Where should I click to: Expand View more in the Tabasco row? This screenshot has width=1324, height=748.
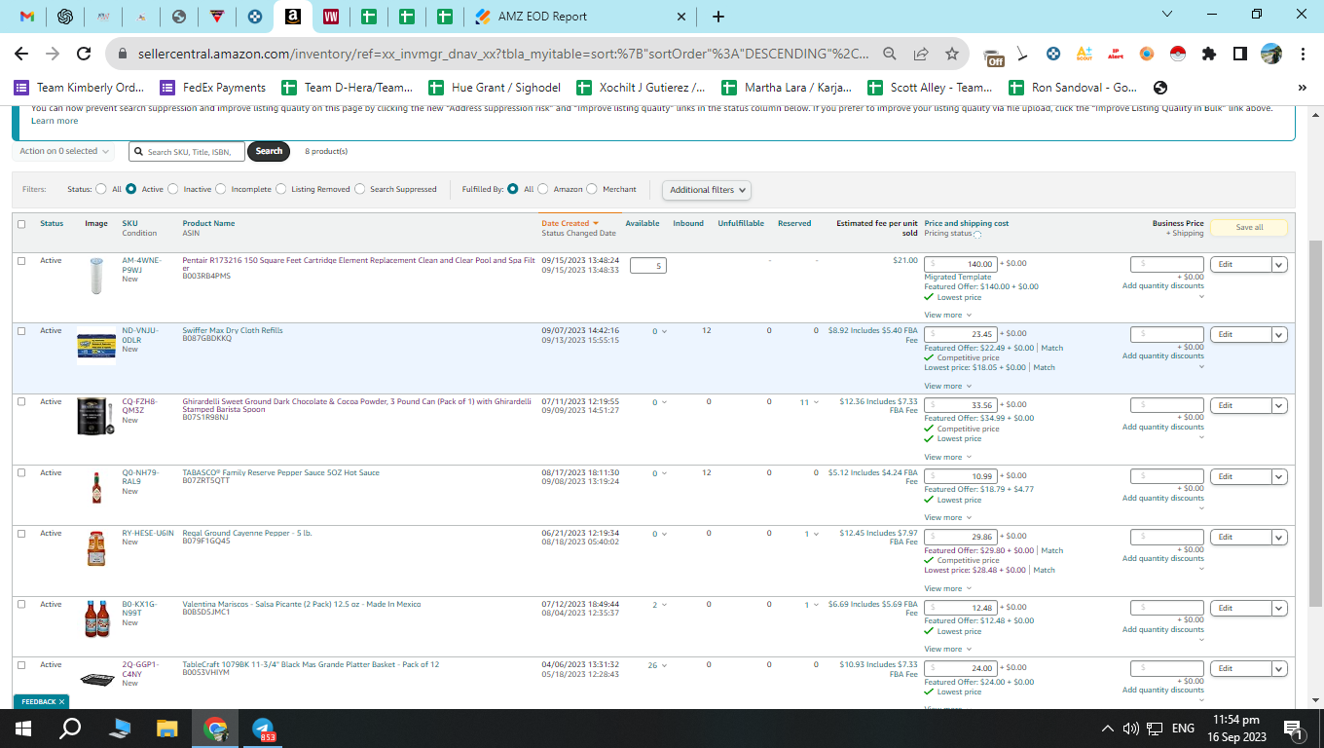point(946,517)
